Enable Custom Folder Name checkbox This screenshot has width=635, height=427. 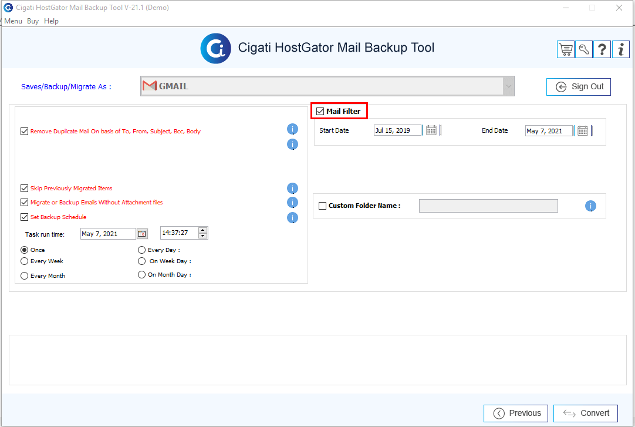322,206
